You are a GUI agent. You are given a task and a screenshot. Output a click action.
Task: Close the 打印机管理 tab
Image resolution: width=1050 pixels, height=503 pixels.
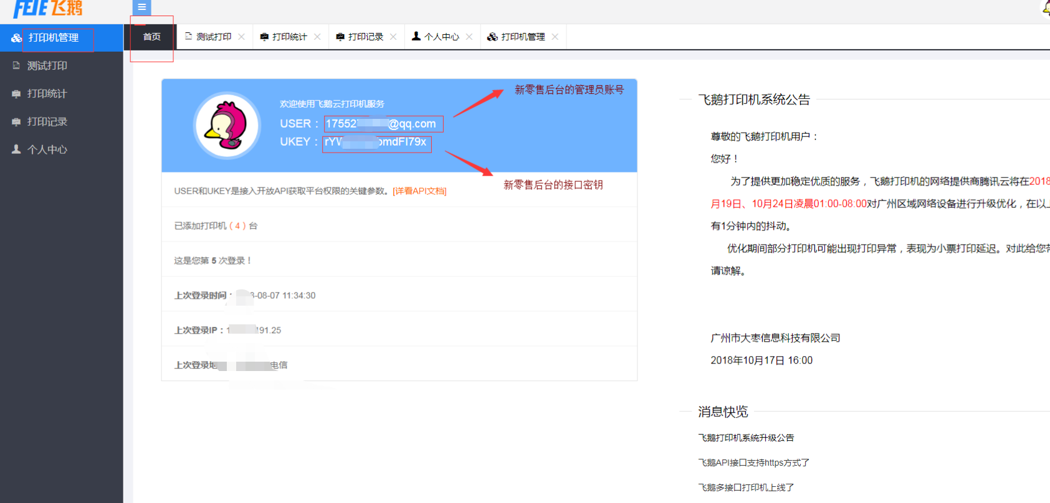point(555,37)
